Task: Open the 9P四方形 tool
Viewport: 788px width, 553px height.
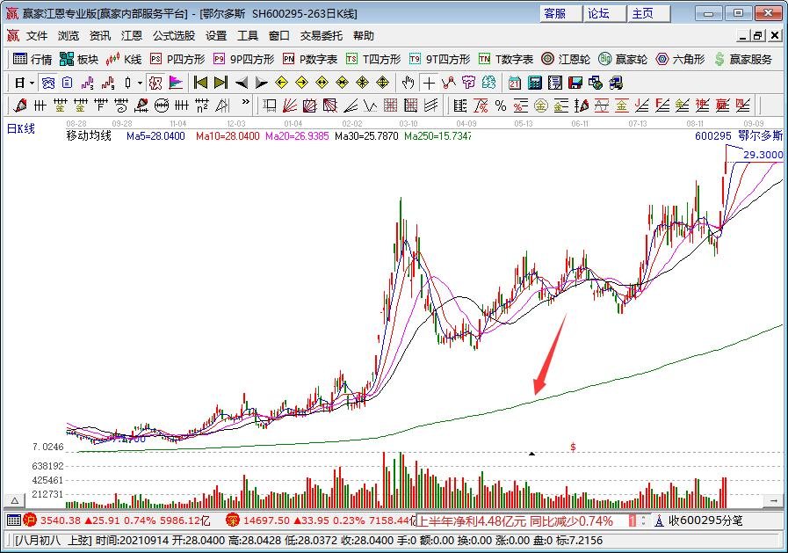Action: pos(243,59)
